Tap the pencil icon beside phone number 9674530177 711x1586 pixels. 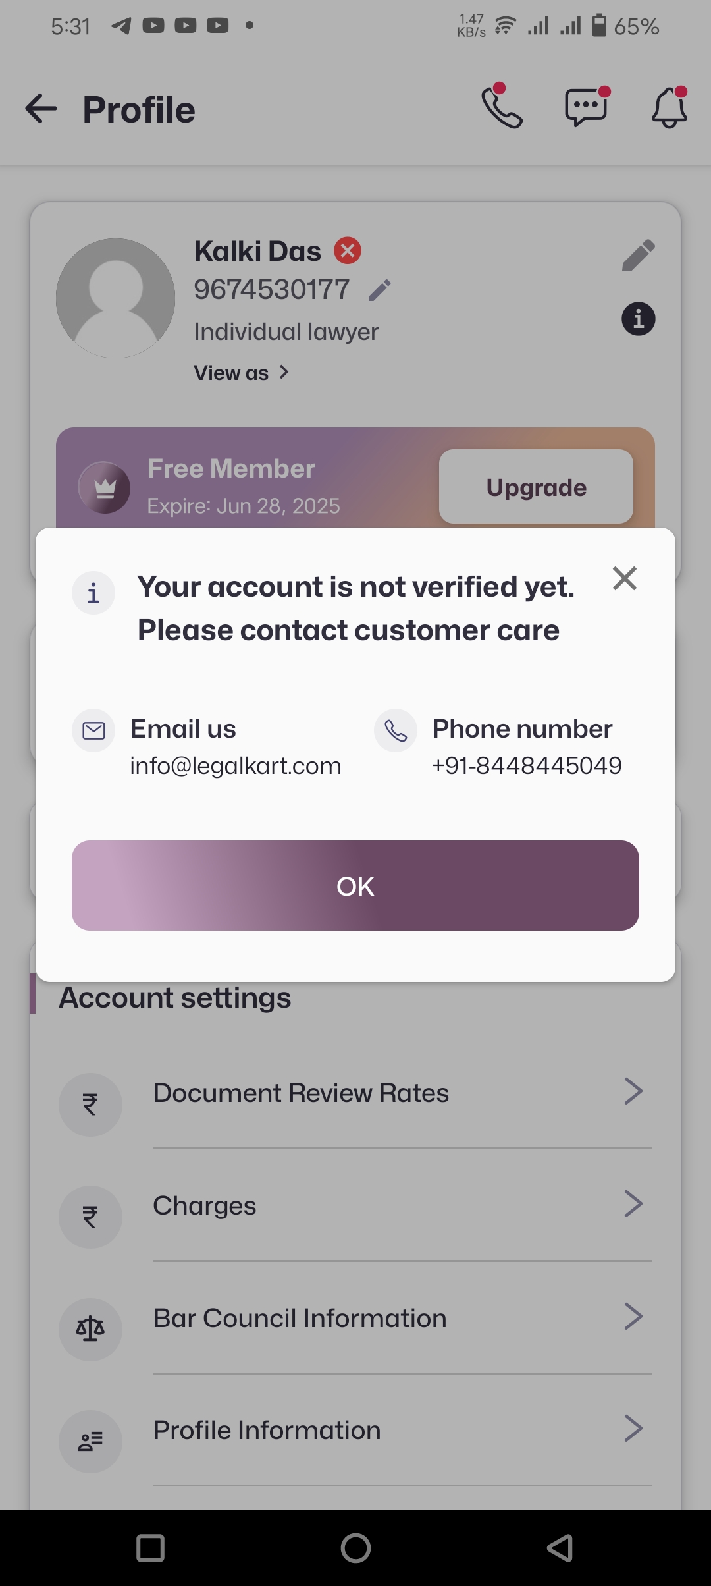tap(380, 290)
